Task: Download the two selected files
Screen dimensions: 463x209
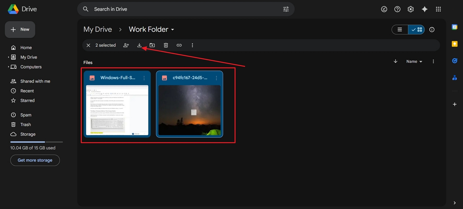Action: point(139,45)
